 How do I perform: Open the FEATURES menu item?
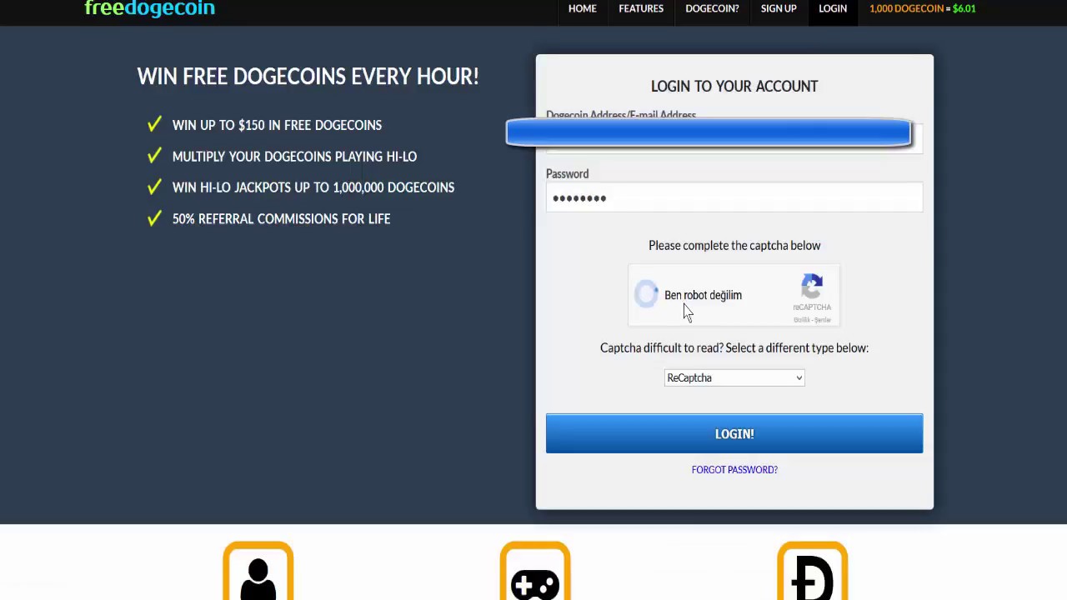[x=641, y=8]
